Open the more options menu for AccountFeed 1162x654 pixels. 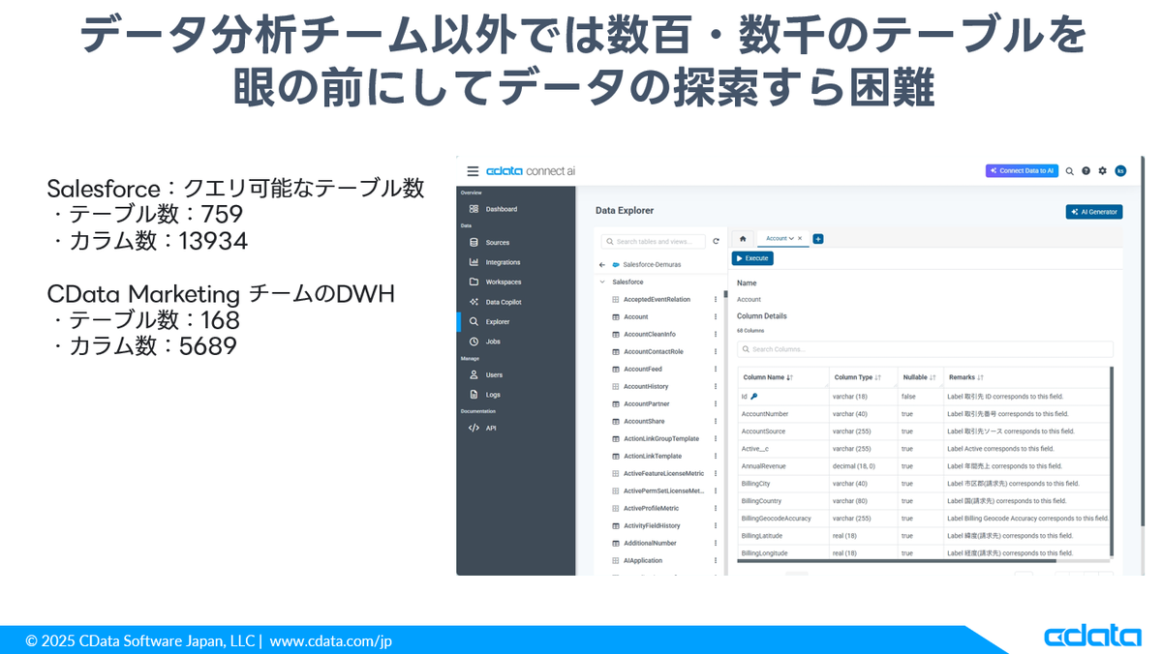click(716, 370)
